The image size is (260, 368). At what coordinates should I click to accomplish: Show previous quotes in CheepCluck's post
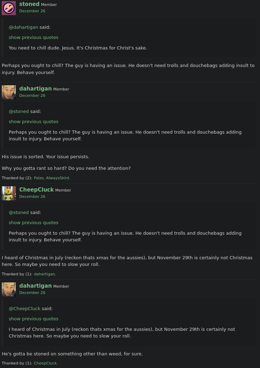[34, 223]
